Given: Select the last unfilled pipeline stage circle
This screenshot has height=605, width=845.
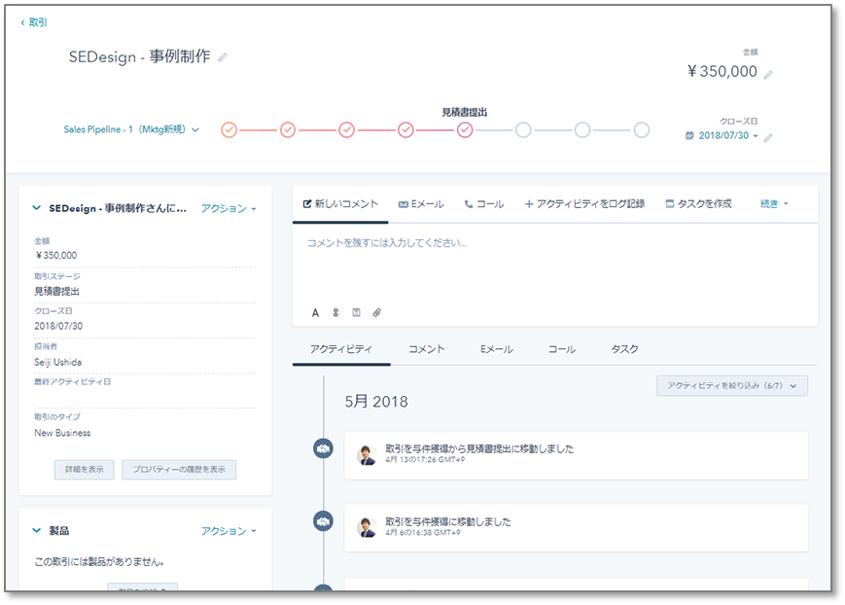Looking at the screenshot, I should click(642, 129).
